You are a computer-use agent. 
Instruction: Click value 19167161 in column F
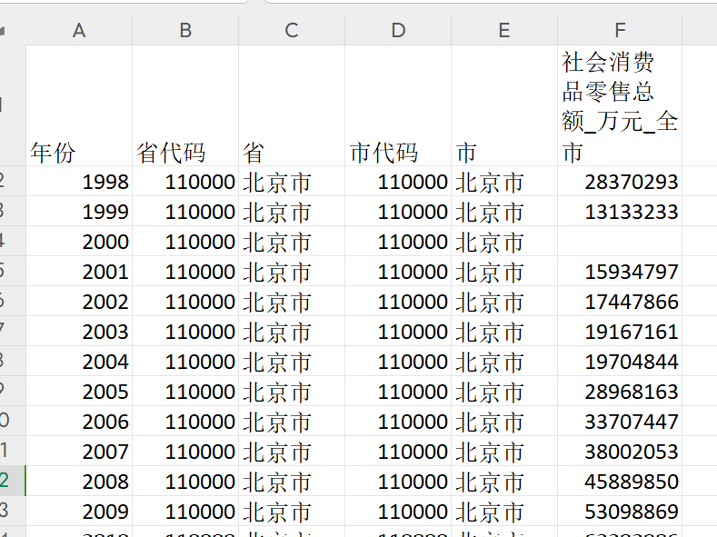click(620, 331)
